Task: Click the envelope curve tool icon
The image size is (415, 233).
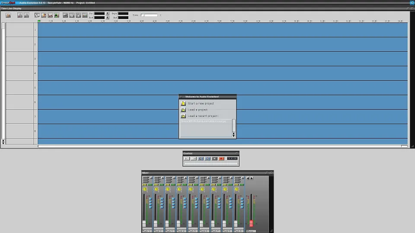Action: click(x=50, y=16)
